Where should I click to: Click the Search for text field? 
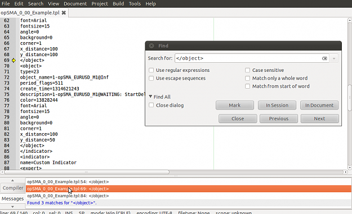[x=248, y=58]
